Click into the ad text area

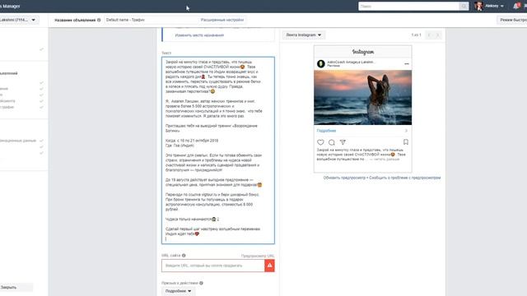(x=218, y=150)
